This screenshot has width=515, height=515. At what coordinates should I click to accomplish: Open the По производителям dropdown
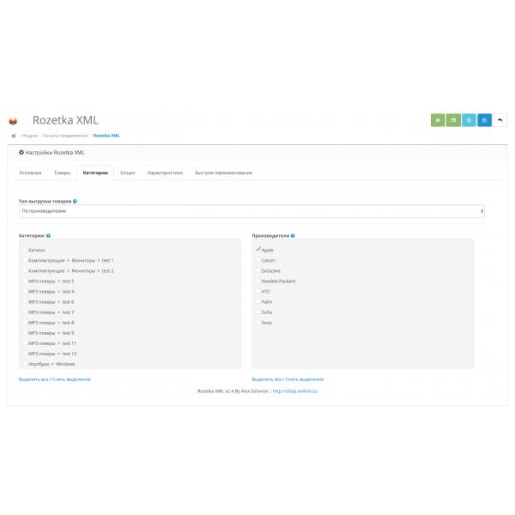tap(251, 211)
